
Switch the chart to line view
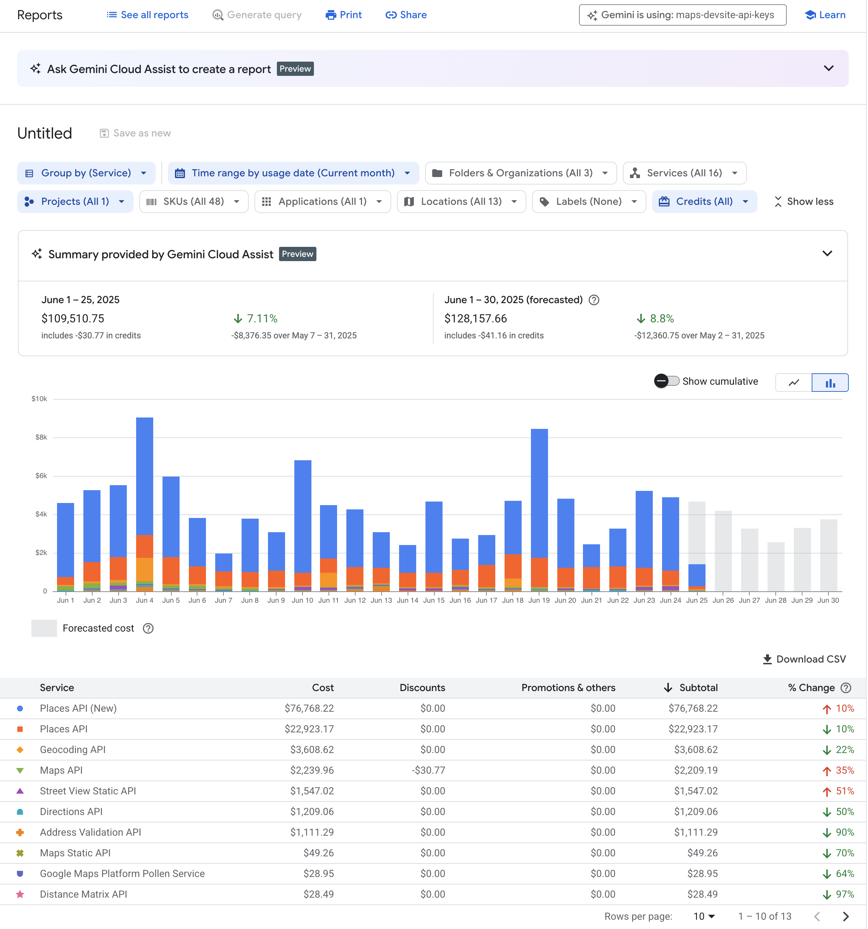794,382
